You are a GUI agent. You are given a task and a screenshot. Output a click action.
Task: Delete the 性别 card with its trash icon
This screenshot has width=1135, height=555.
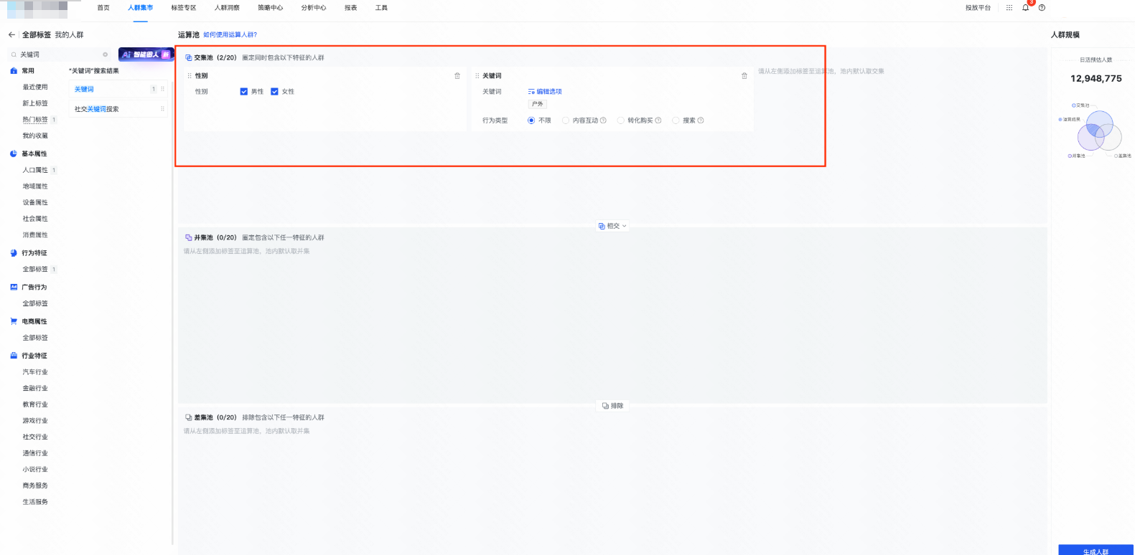pos(457,75)
